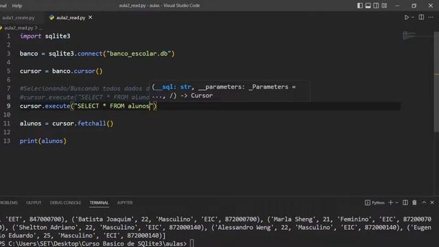This screenshot has width=439, height=247.
Task: Split editor right icon
Action: (x=421, y=17)
